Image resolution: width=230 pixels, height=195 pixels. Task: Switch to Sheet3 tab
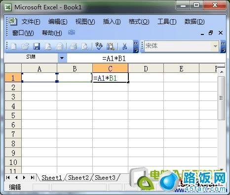[x=105, y=178]
